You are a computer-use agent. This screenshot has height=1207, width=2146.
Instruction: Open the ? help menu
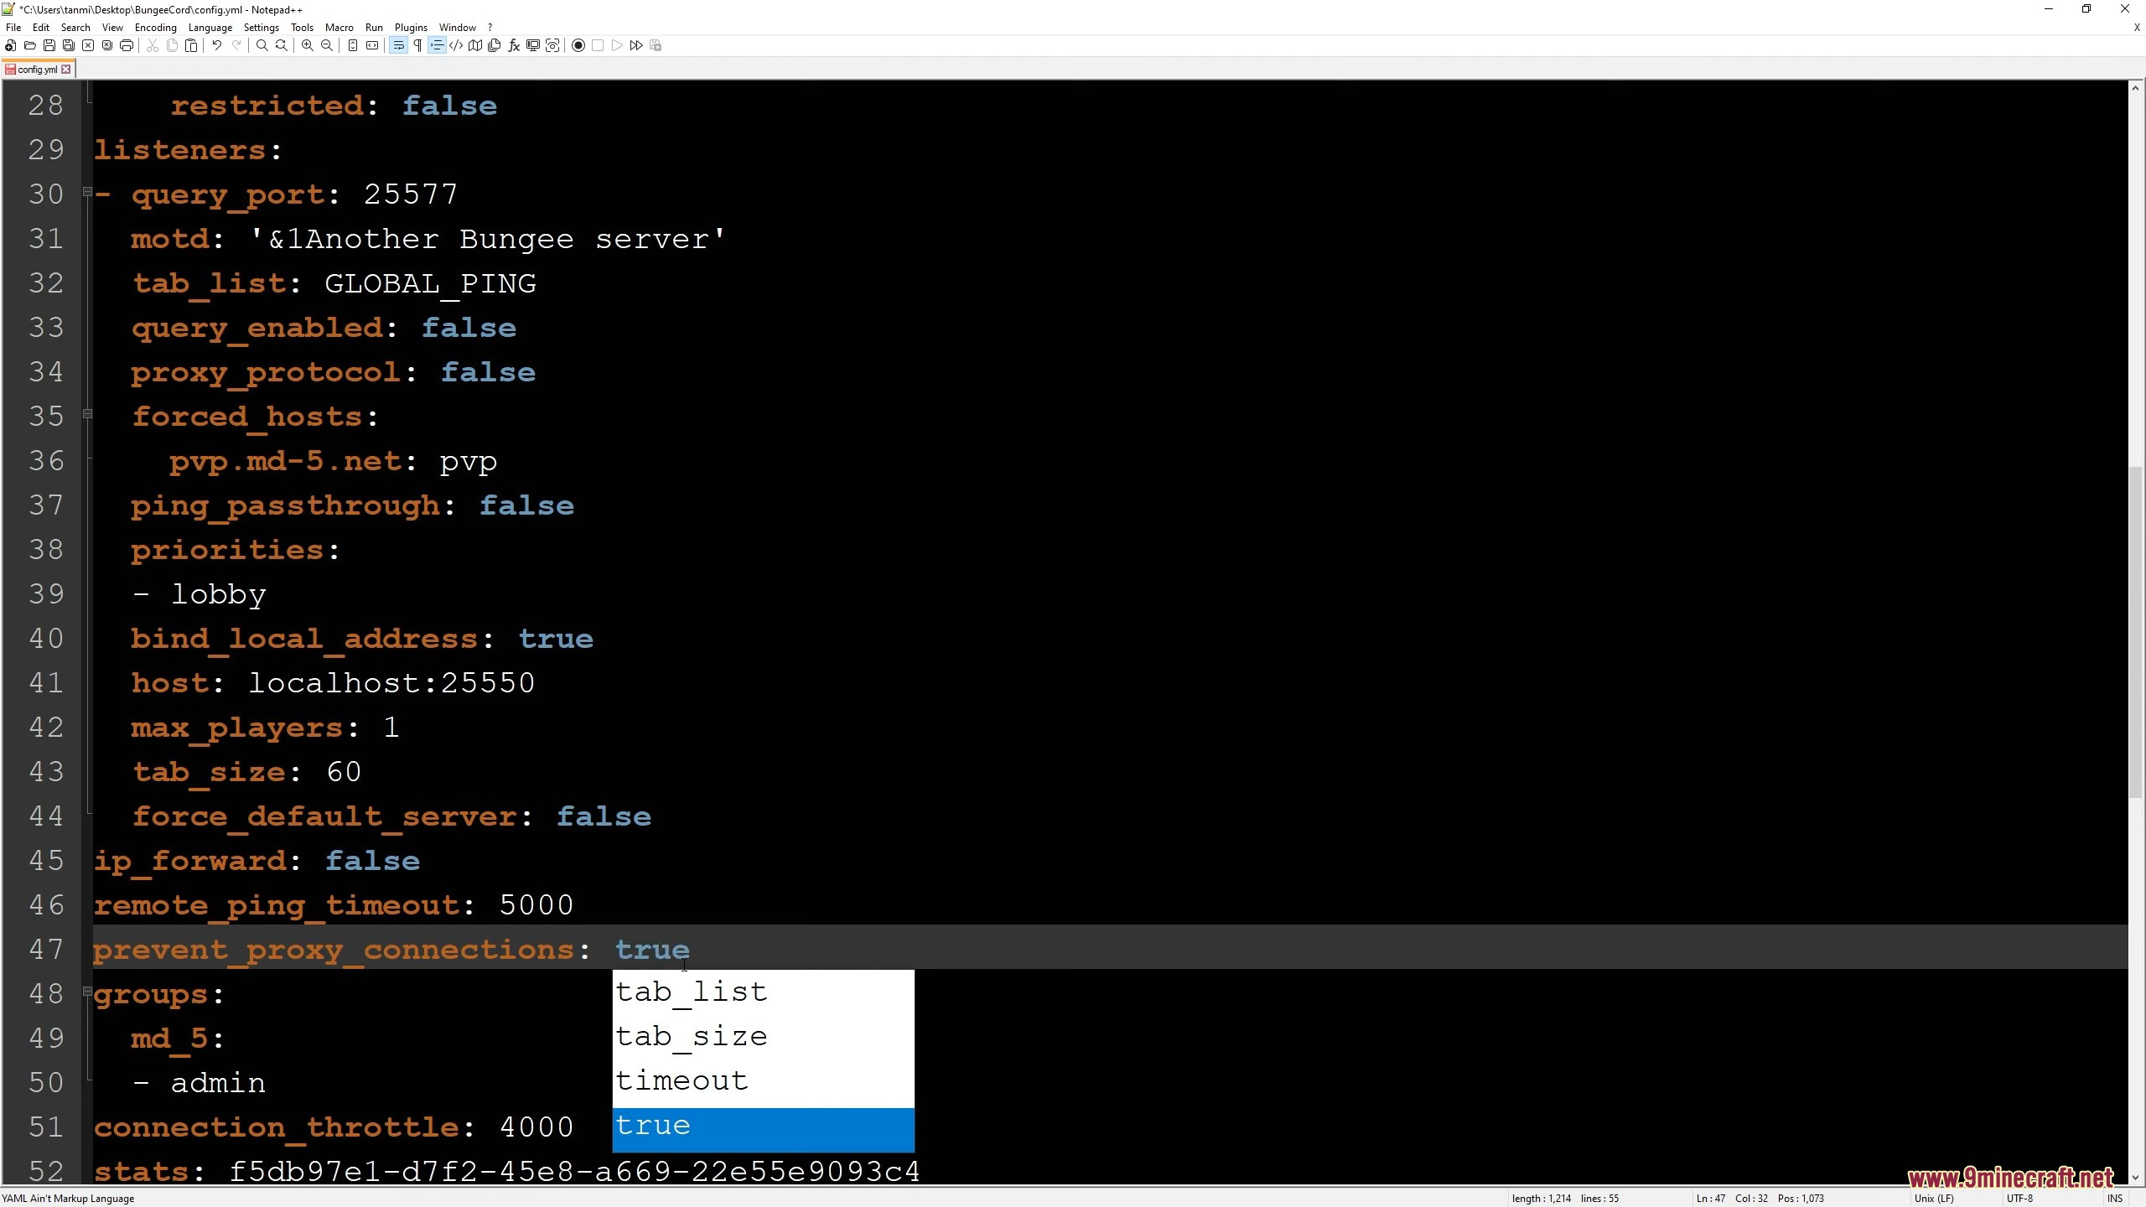490,27
